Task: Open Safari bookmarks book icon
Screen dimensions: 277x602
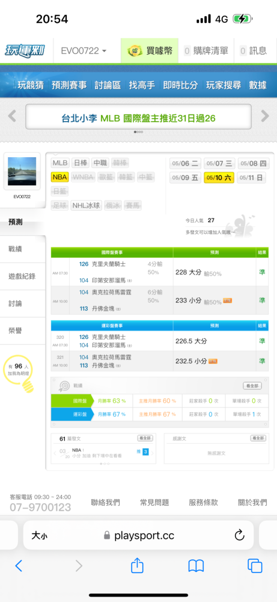Action: click(x=196, y=565)
